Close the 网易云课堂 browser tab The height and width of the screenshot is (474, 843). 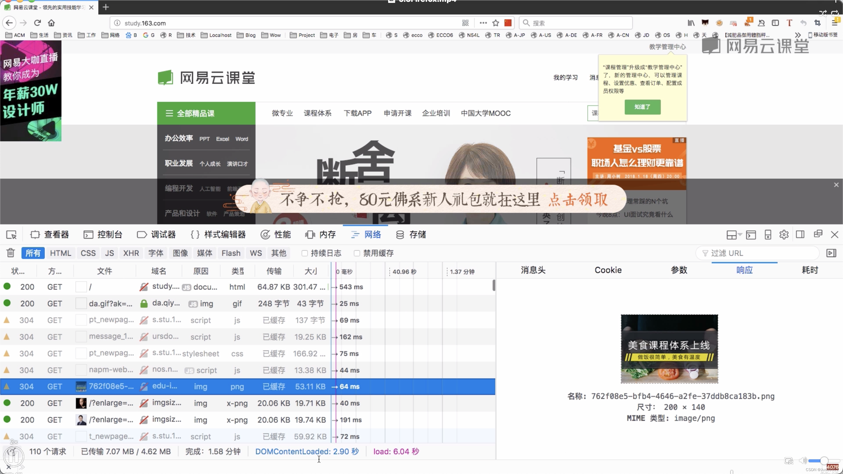click(91, 7)
